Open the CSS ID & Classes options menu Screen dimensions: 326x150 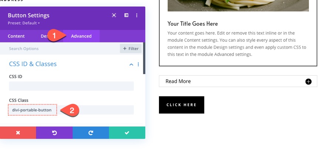tap(139, 64)
